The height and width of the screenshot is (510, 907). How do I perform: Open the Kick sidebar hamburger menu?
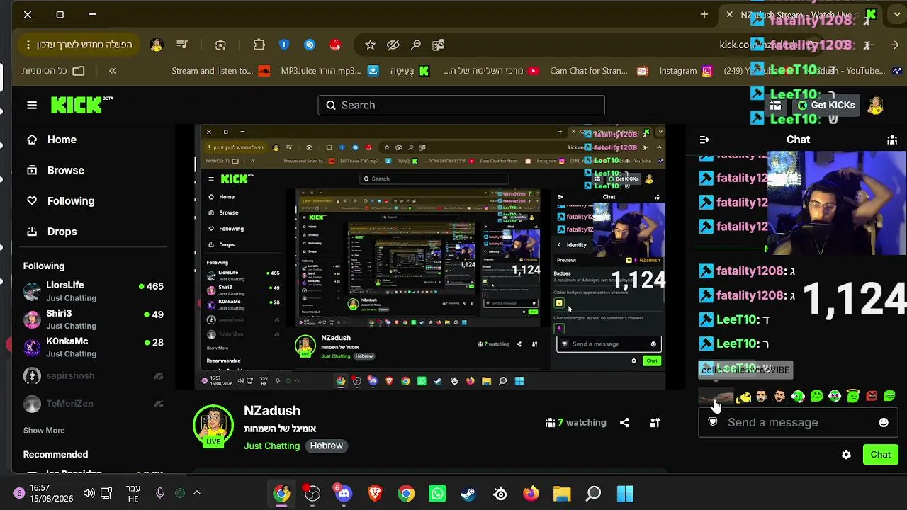(x=32, y=105)
